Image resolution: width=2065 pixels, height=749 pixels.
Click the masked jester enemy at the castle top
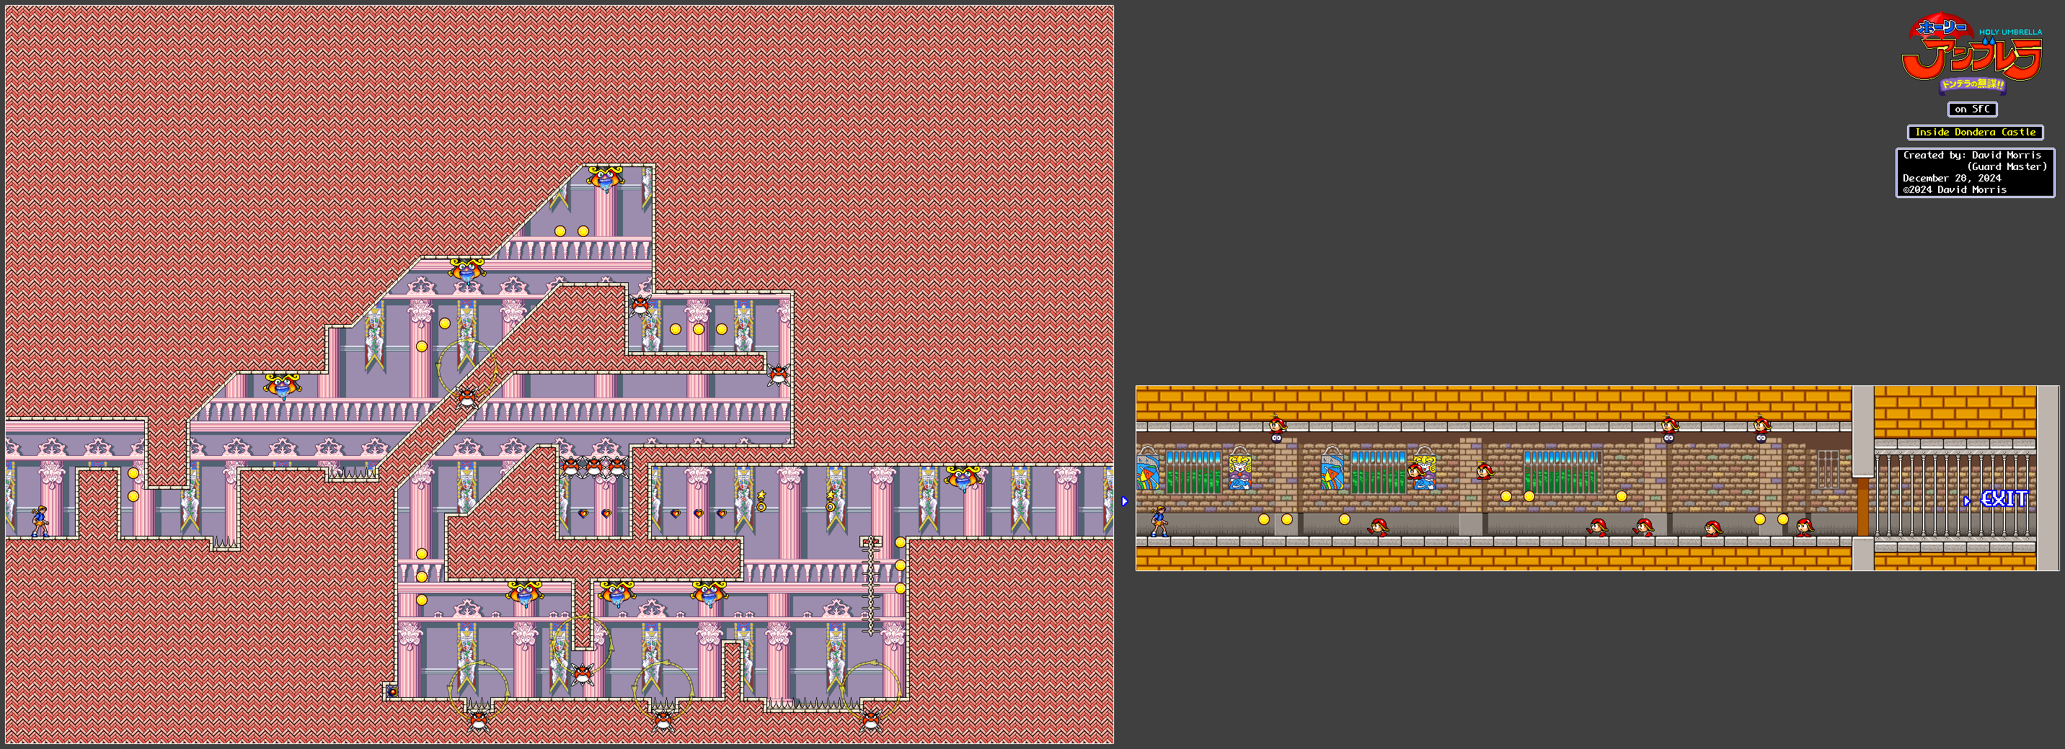point(604,178)
